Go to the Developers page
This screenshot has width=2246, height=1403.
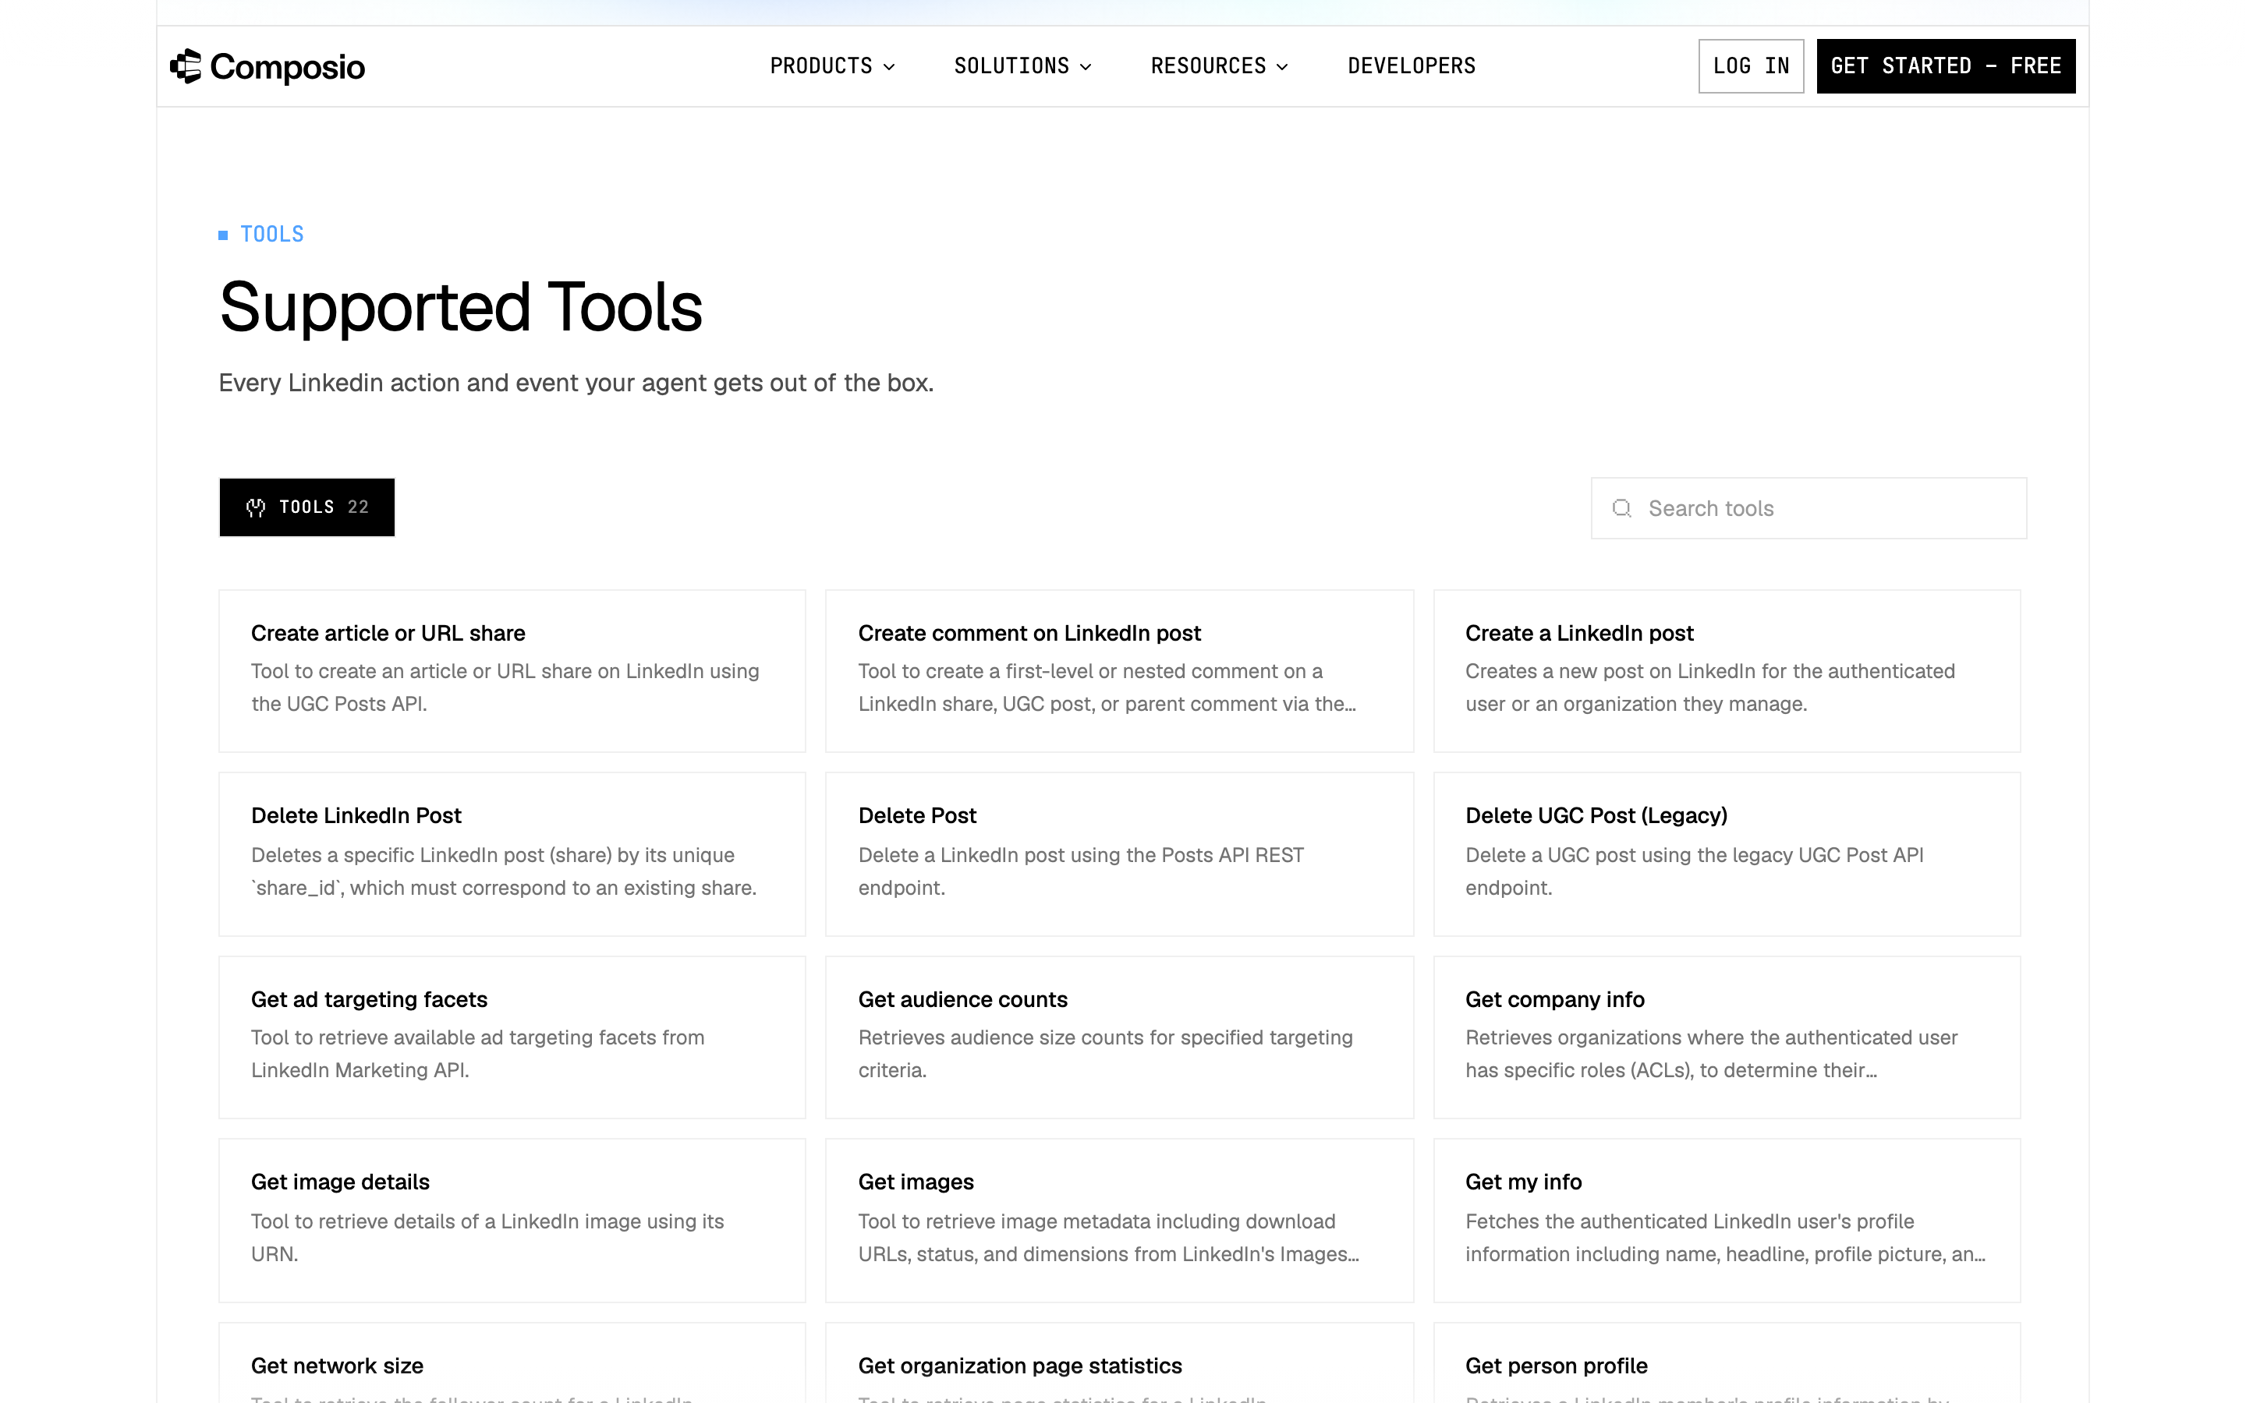(1412, 66)
